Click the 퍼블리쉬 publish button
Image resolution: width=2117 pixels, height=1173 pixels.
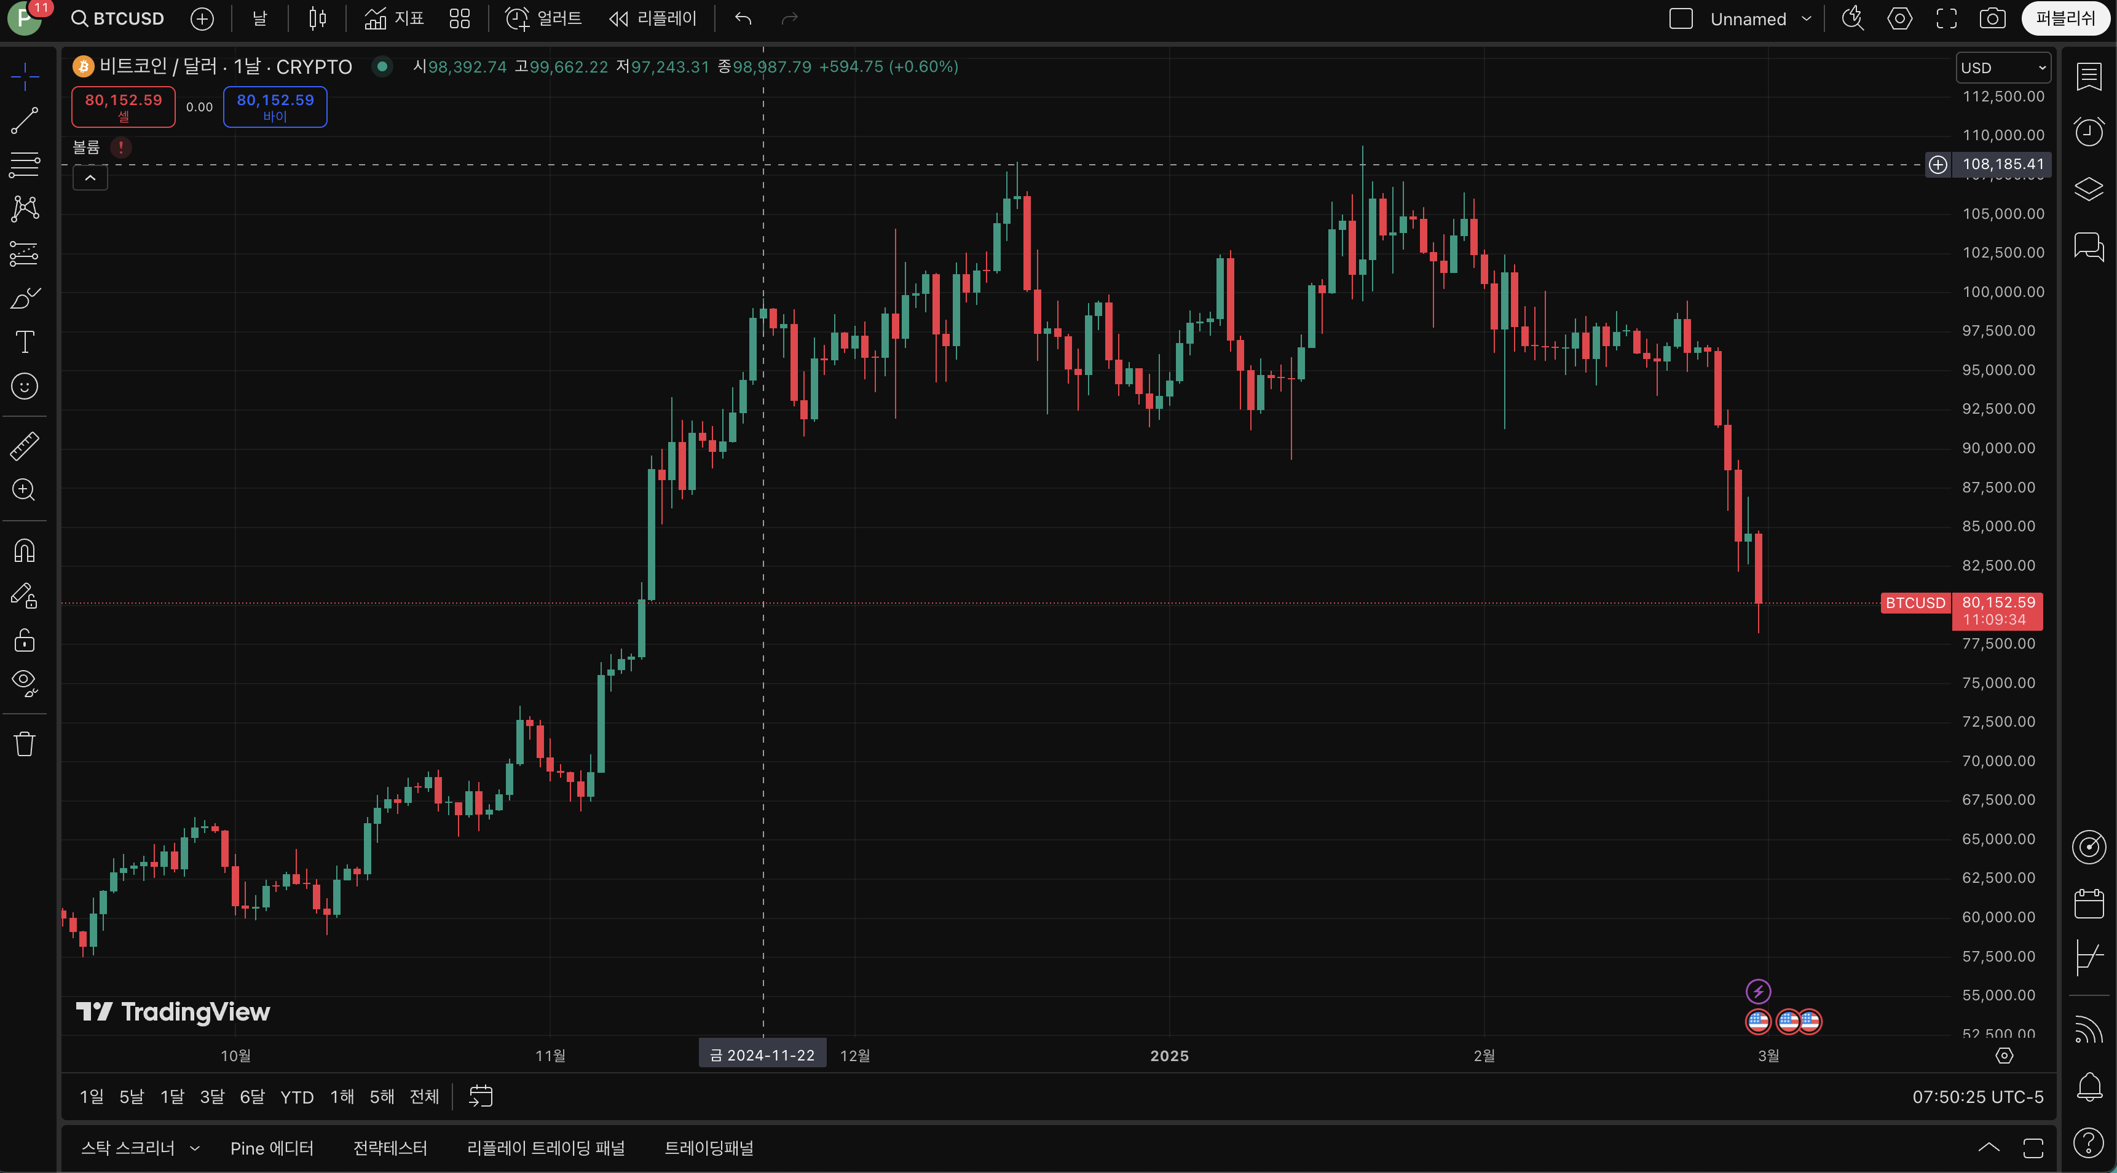pos(2064,18)
